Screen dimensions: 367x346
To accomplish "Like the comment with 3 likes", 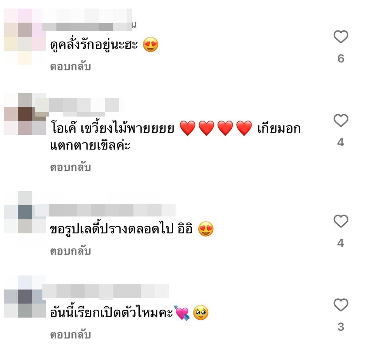I will coord(341,305).
